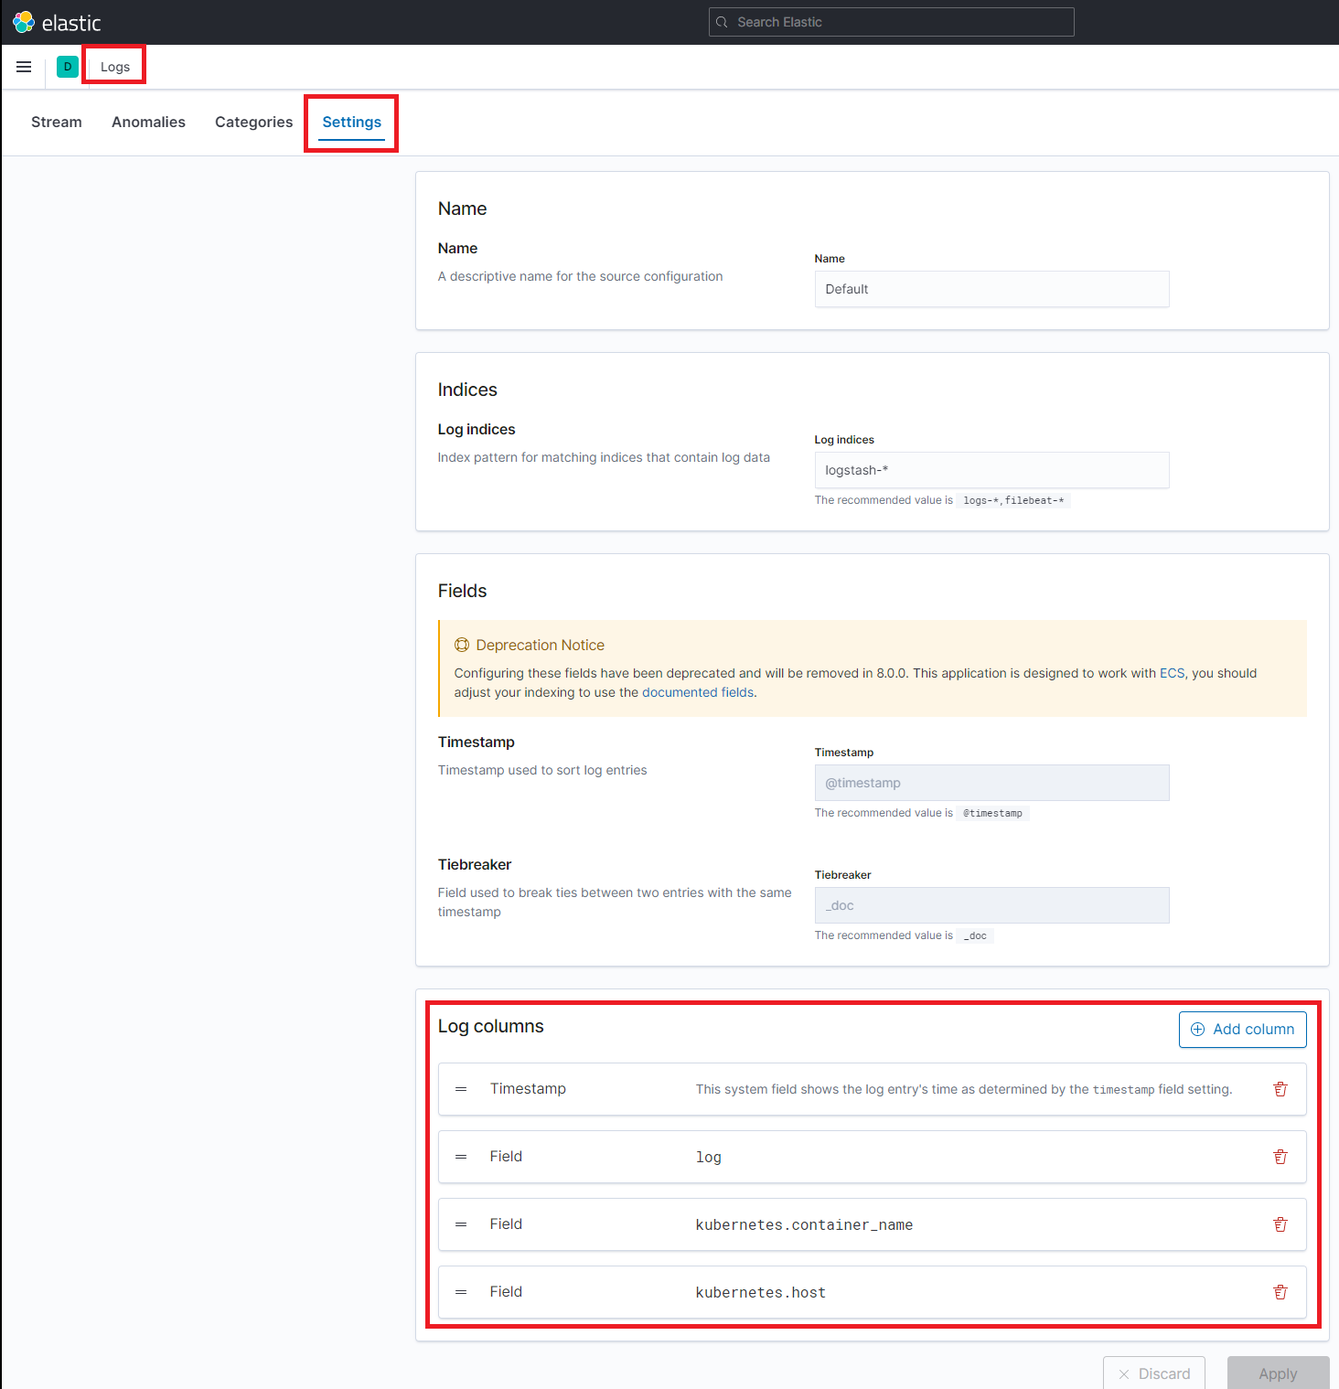Click the Elastic logo
This screenshot has height=1389, width=1339.
(x=57, y=22)
